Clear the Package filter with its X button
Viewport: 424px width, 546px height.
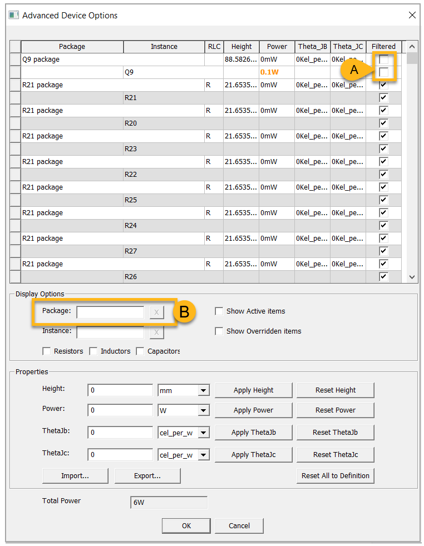(156, 312)
